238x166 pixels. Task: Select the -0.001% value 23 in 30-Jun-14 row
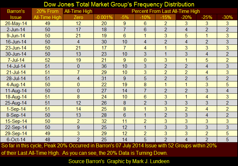(104, 54)
